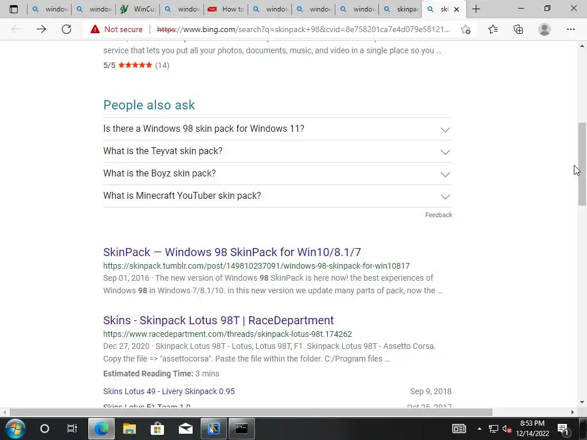Viewport: 587px width, 440px height.
Task: Go forward with the arrow button
Action: 41,29
